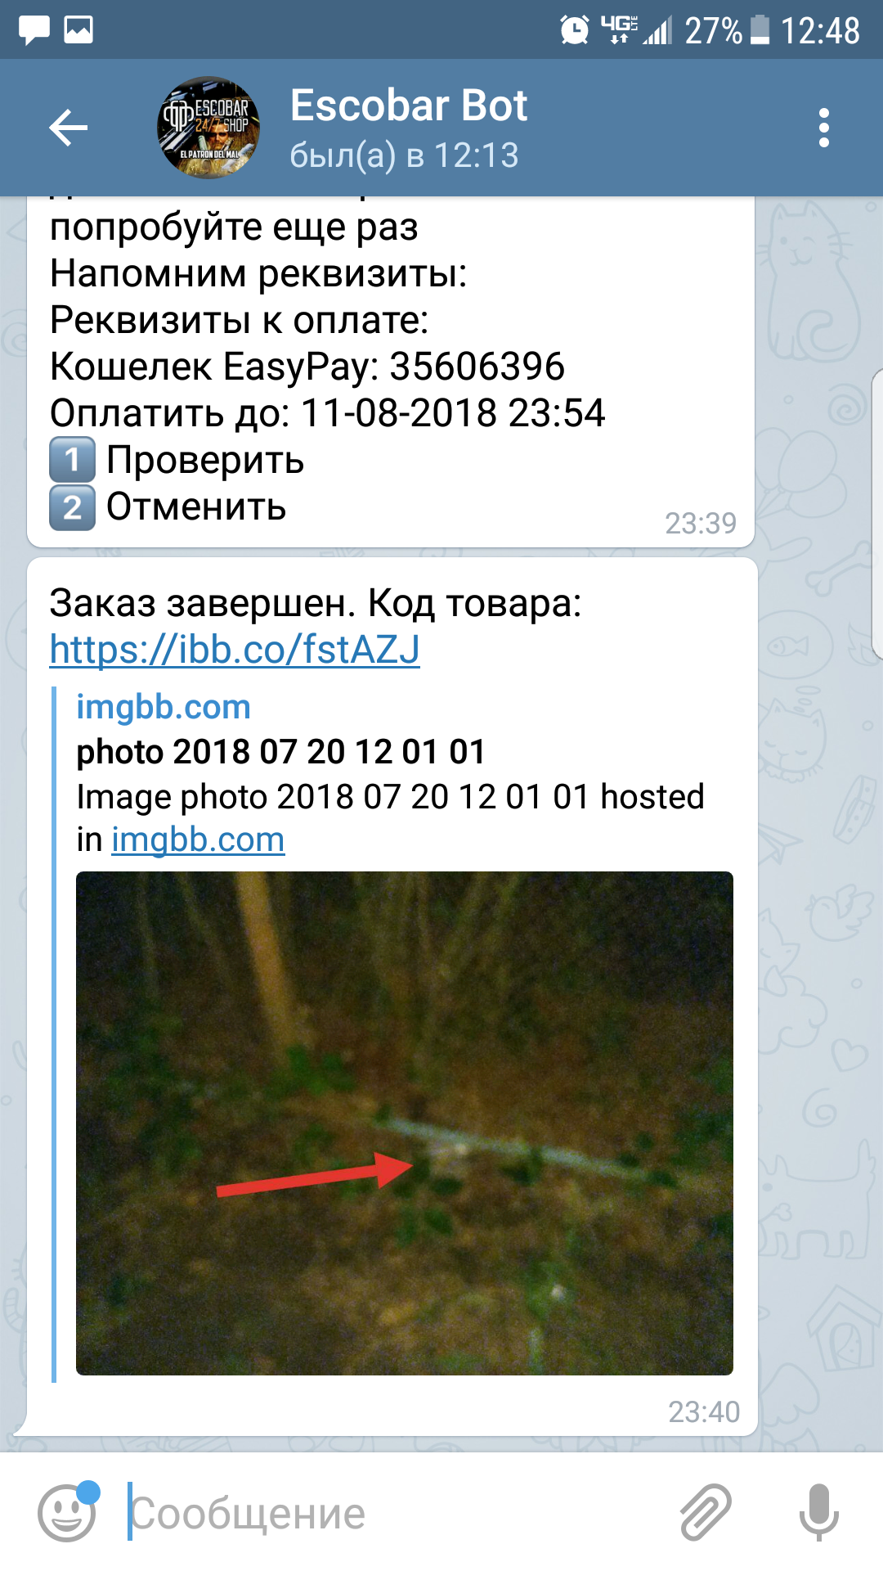Tap the был(а) в 12:13 status text

(405, 155)
